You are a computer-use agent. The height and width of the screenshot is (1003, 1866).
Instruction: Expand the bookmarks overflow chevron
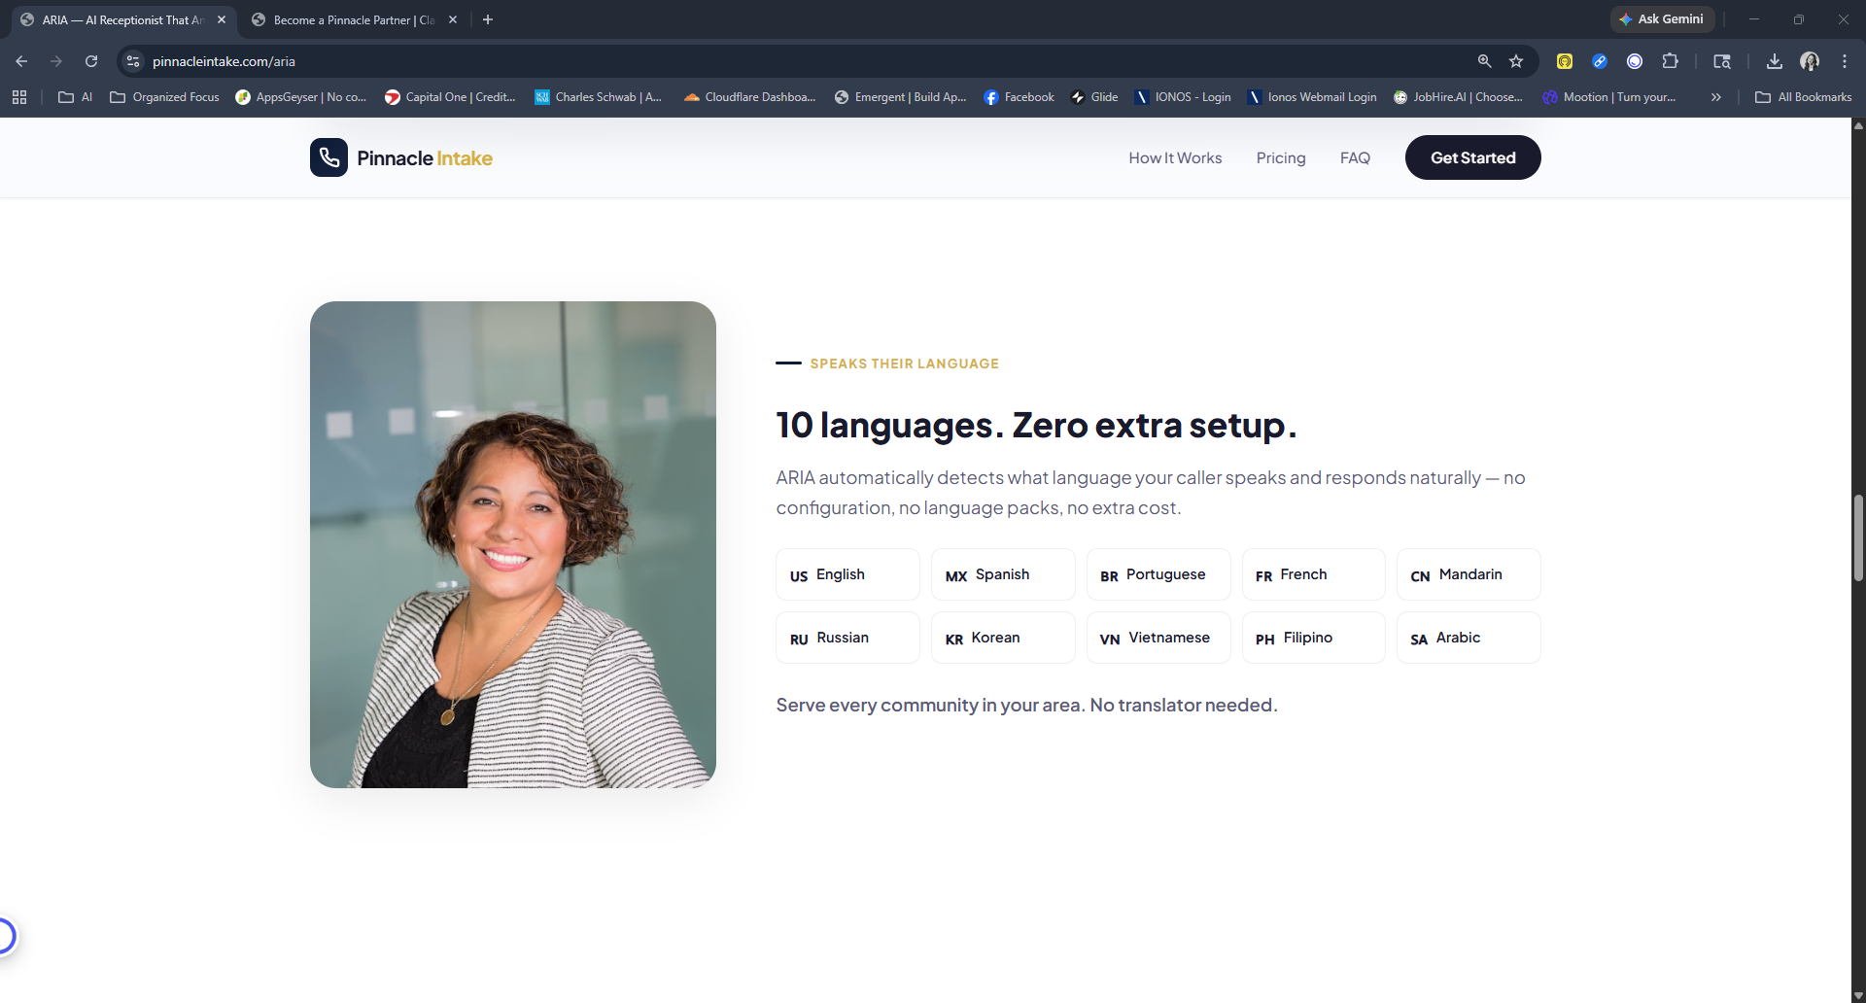coord(1716,97)
